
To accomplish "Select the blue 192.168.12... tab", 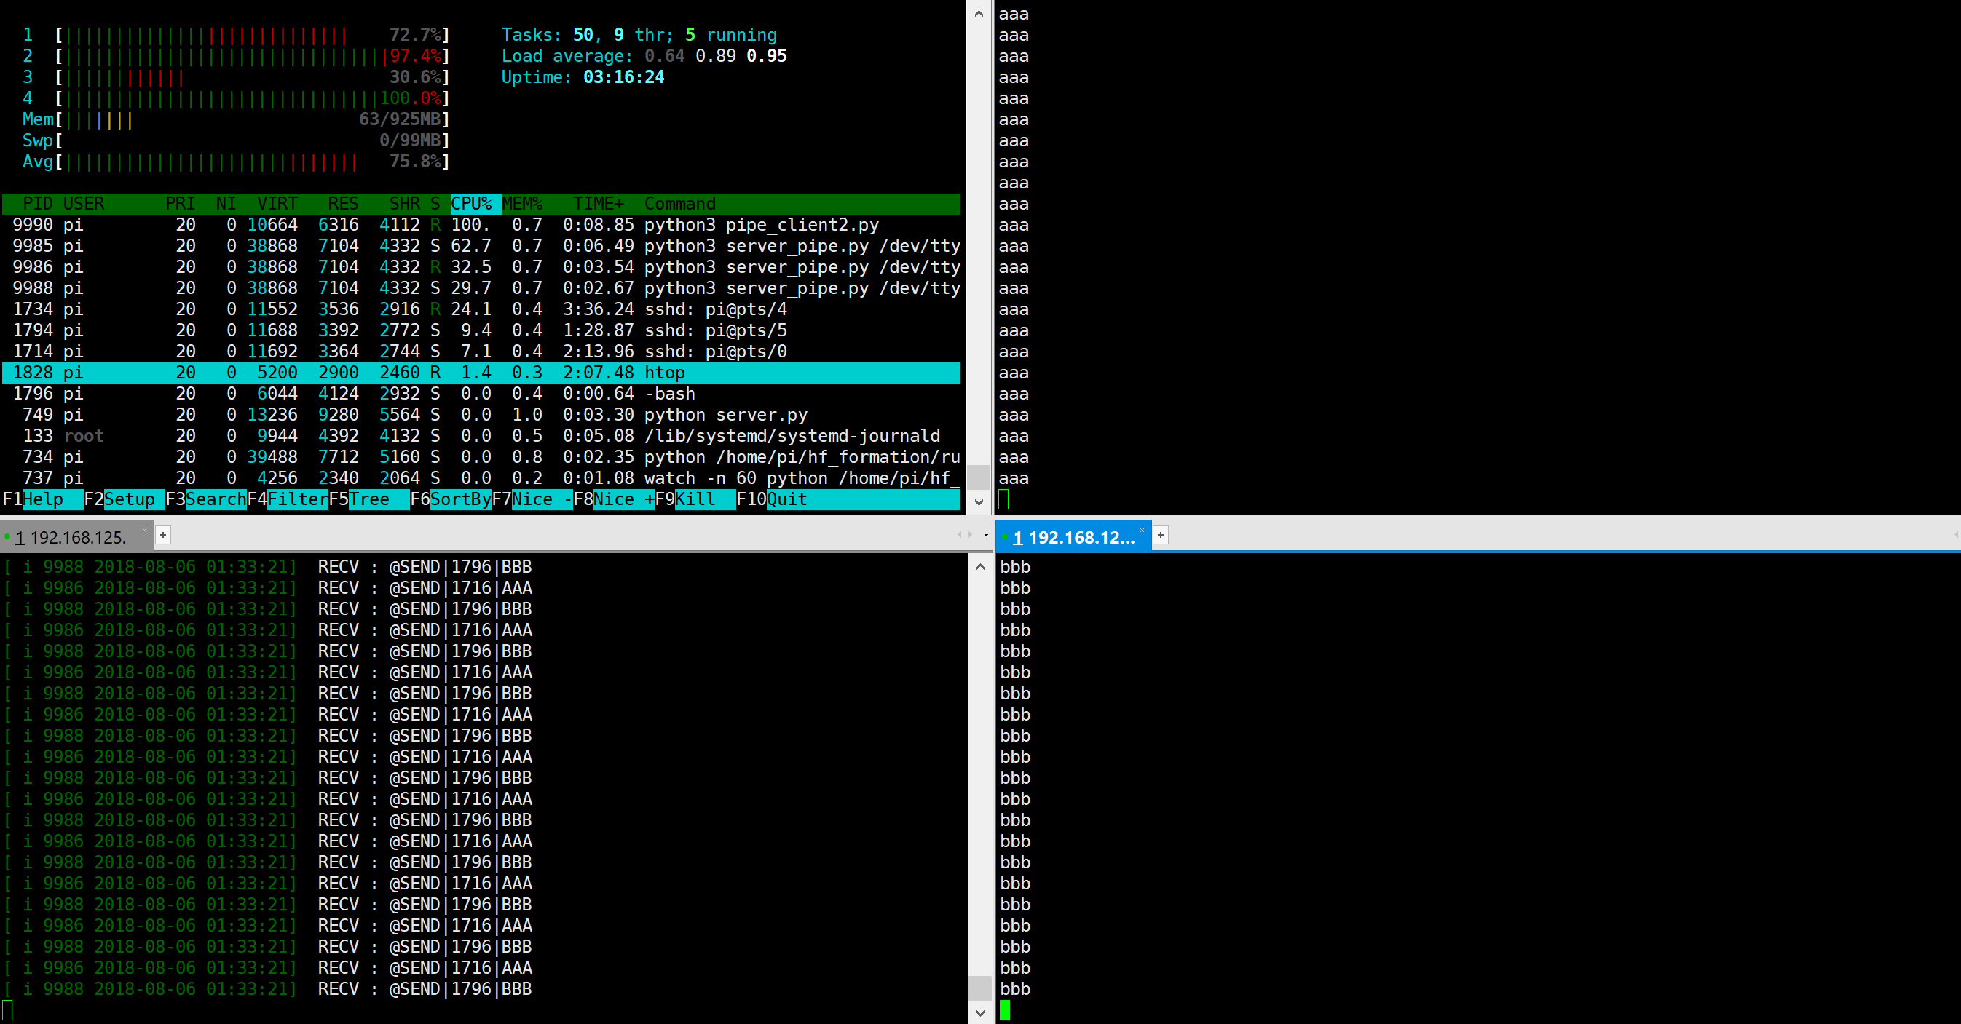I will (x=1073, y=537).
